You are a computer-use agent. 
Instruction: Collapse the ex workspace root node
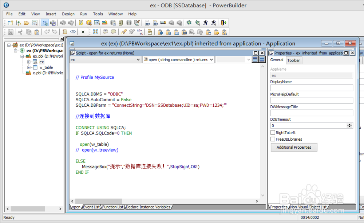(x=9, y=45)
